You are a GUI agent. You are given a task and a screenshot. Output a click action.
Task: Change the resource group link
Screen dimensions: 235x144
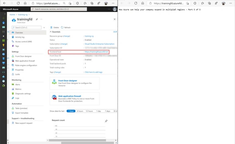(x=67, y=36)
